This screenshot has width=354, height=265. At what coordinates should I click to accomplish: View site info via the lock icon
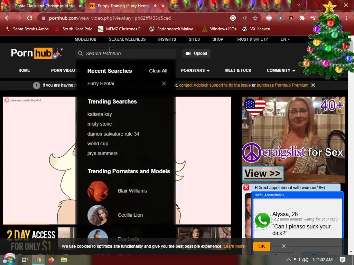[44, 18]
